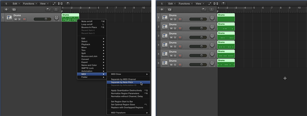Open the View dropdown in the six-track window
Viewport: 307px width, 116px height.
[x=199, y=4]
